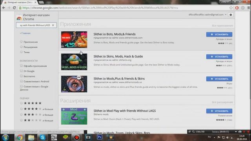Open Skype from the taskbar
This screenshot has height=141, width=251.
(43, 137)
